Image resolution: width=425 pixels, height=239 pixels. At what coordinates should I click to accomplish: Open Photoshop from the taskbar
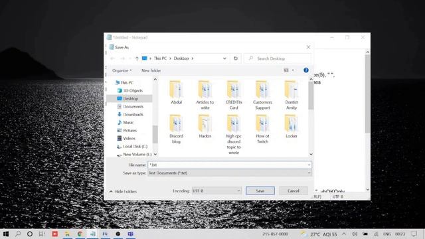pos(105,234)
